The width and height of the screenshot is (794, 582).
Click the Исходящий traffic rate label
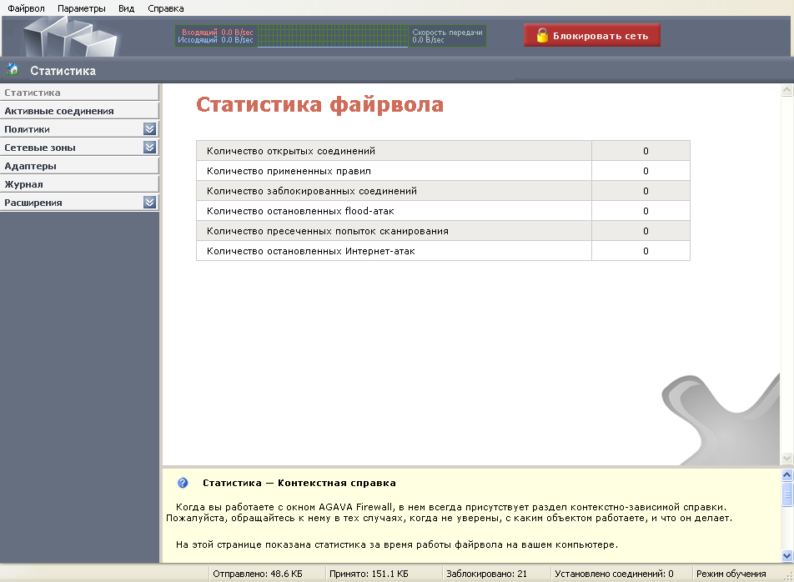pos(215,40)
